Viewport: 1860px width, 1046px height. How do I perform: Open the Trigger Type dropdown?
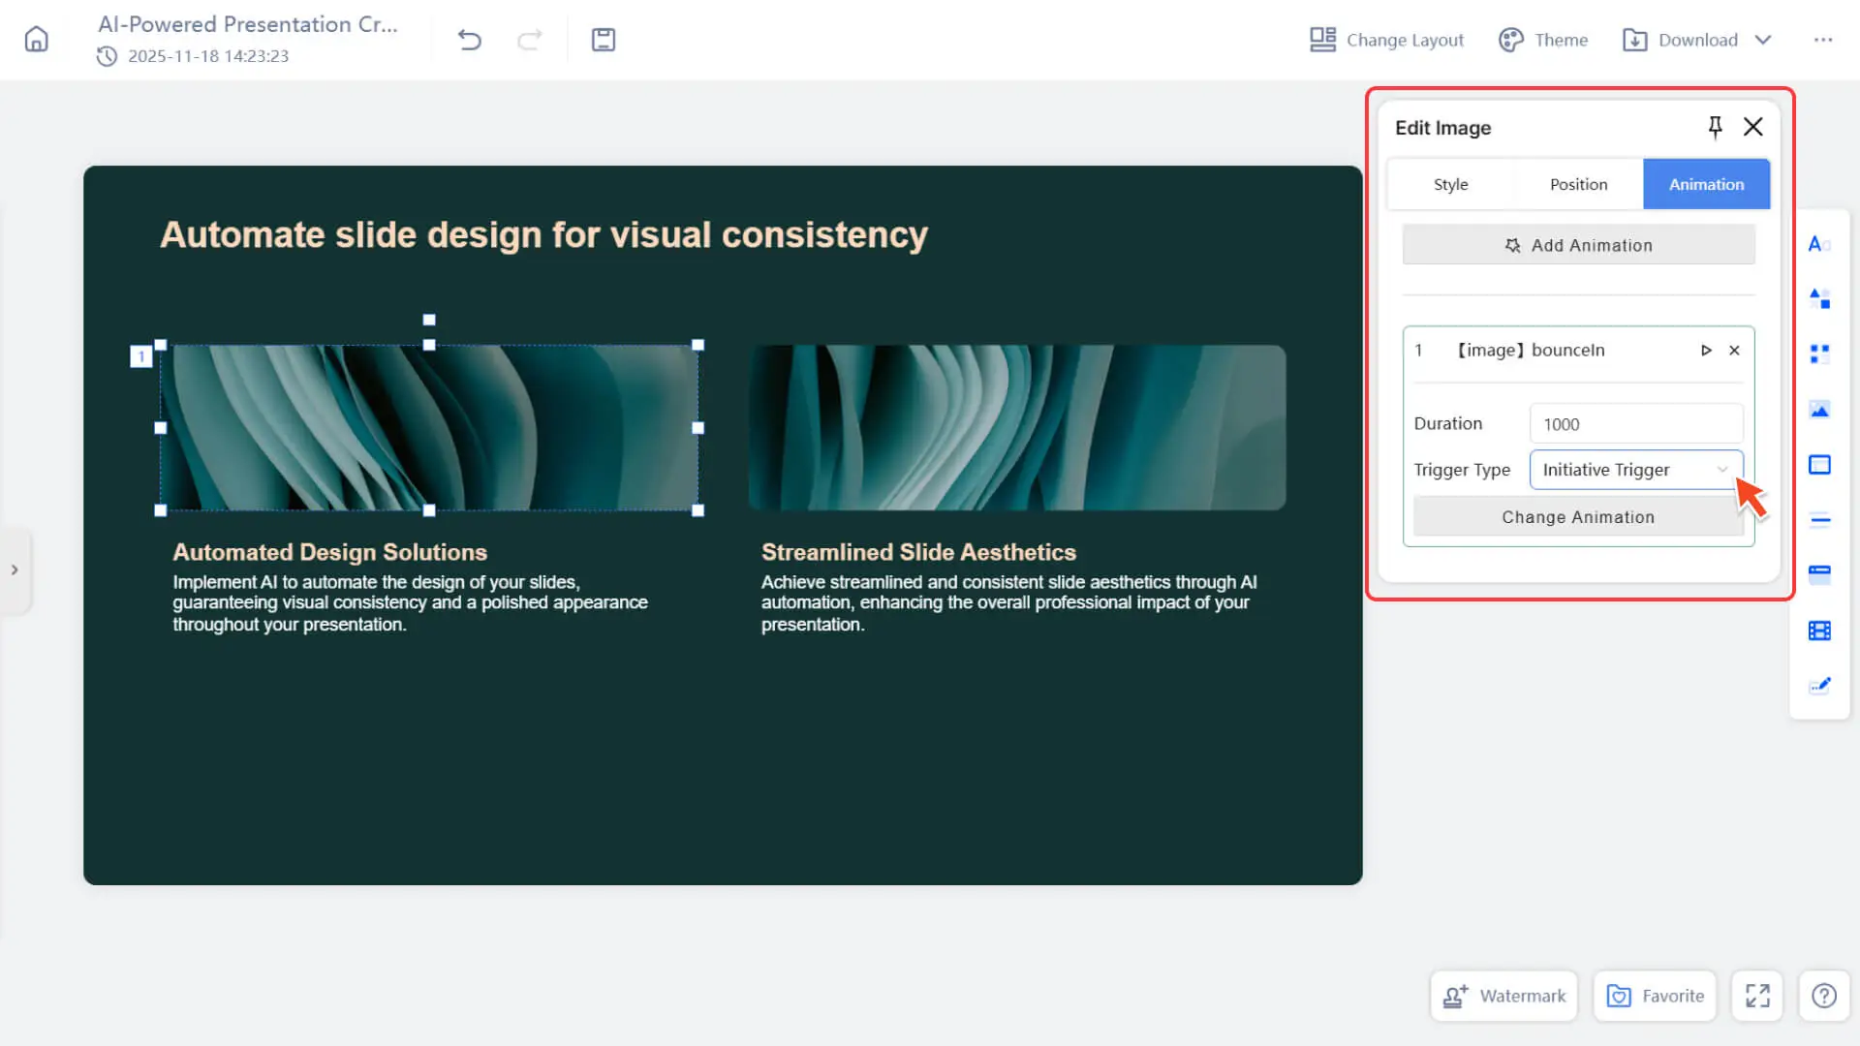click(x=1635, y=470)
